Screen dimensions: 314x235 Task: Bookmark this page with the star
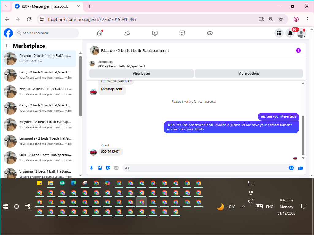coord(281,19)
